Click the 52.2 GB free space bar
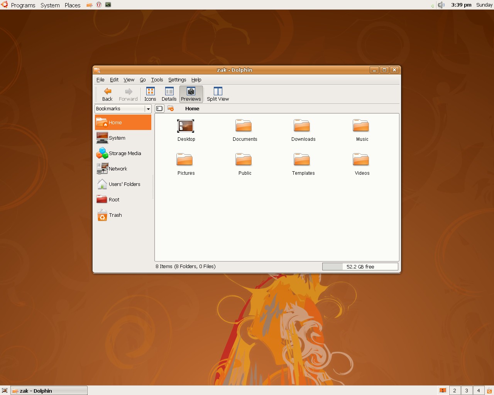The height and width of the screenshot is (395, 494). click(x=360, y=267)
